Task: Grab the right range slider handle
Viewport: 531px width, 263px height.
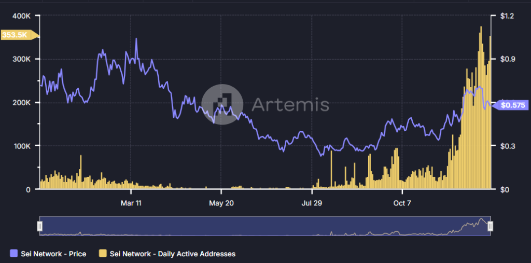Action: coord(490,226)
